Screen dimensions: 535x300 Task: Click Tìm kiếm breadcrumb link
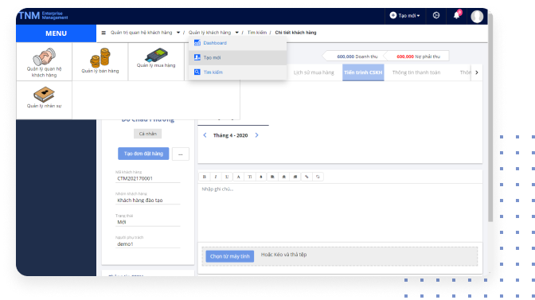(257, 33)
